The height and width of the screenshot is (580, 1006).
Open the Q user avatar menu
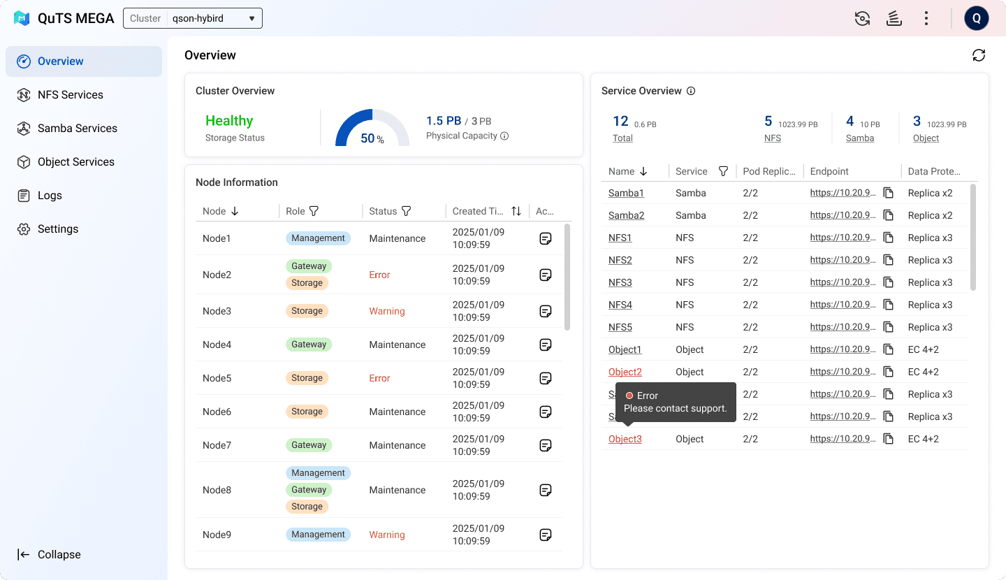[977, 18]
